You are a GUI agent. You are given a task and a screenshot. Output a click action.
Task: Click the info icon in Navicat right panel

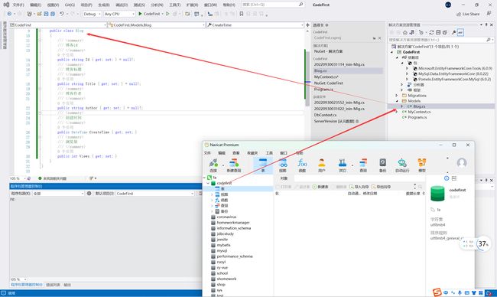tap(447, 178)
